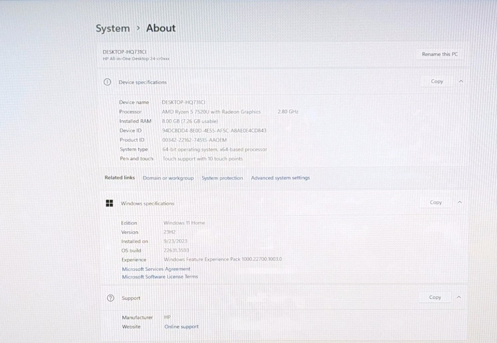Open Microsoft Services Agreement link
Image resolution: width=497 pixels, height=343 pixels.
156,269
